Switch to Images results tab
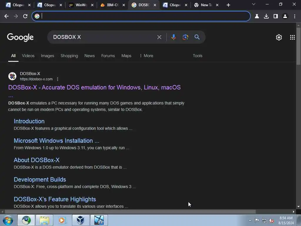 tap(47, 56)
